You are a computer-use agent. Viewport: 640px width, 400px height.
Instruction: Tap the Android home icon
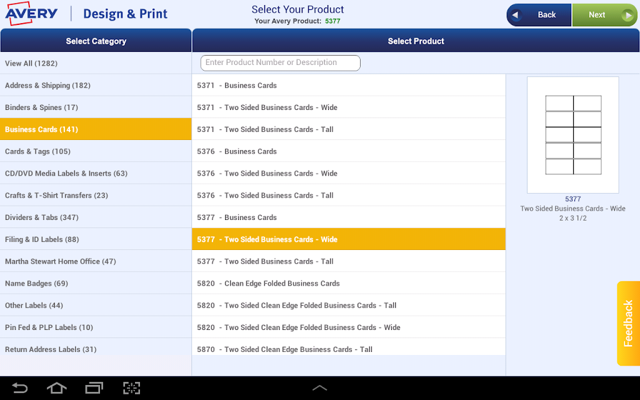click(x=57, y=387)
